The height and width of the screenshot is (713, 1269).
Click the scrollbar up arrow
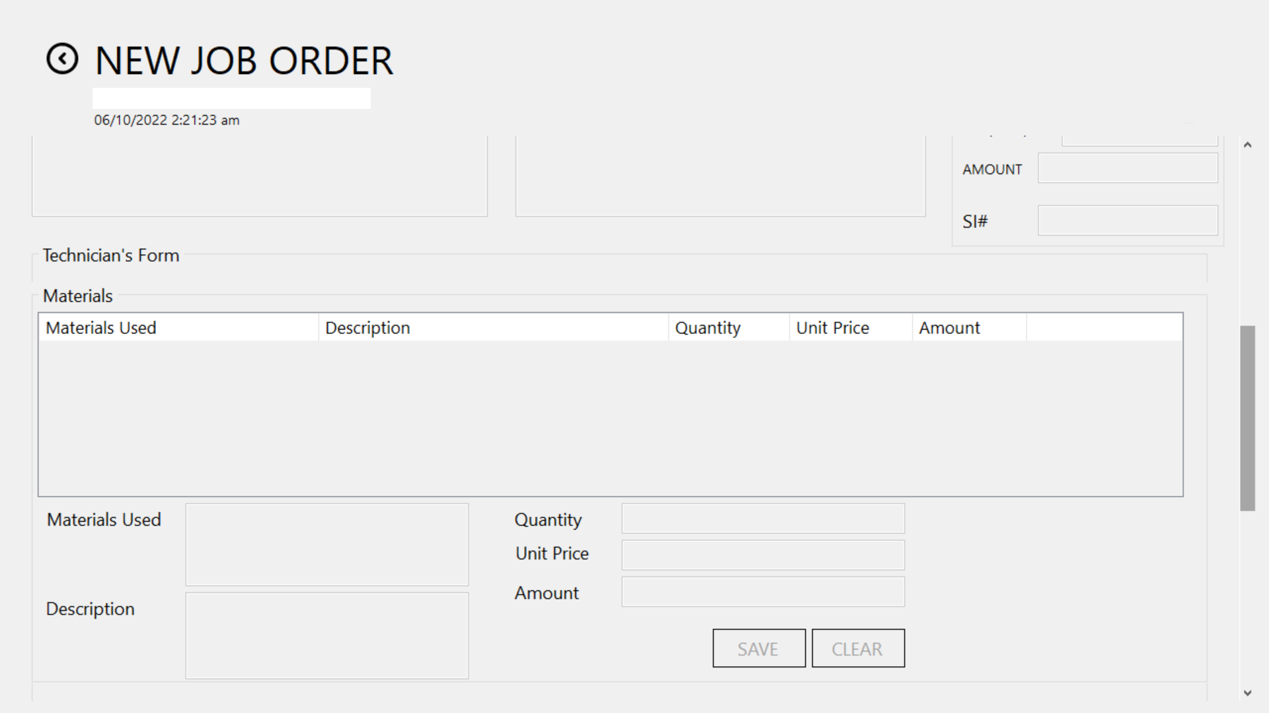coord(1247,145)
